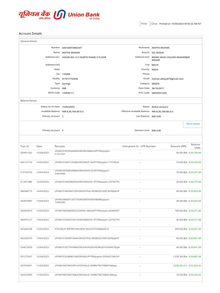Click the UTR Number column header
Screen dimensions: 220x293
(148, 146)
